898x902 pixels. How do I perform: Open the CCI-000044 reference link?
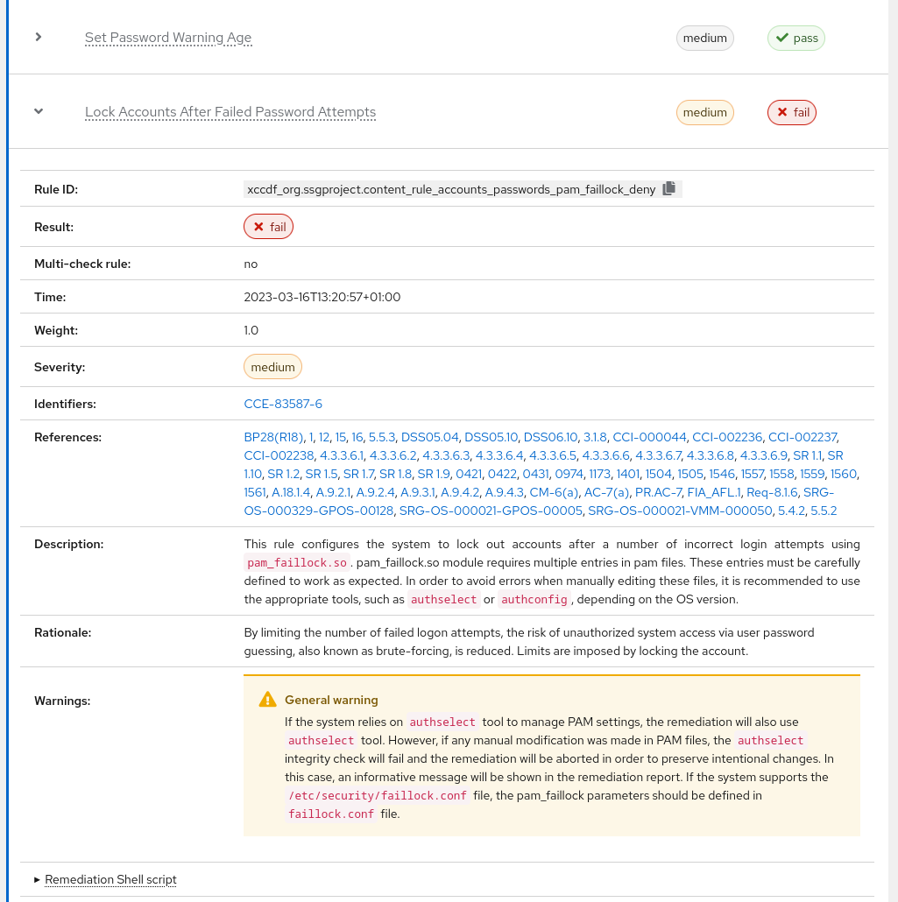649,437
